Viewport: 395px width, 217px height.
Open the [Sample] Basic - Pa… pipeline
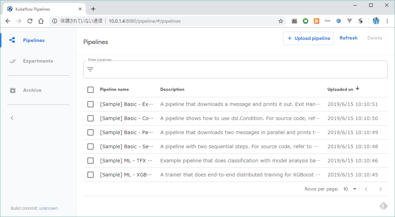(127, 132)
